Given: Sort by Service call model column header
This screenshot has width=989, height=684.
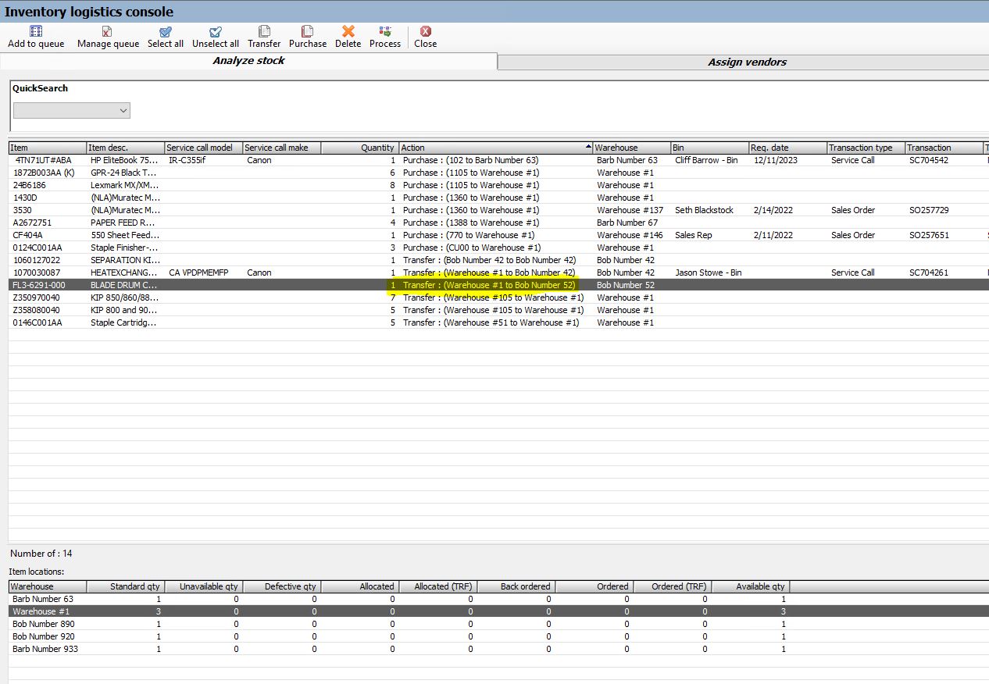Looking at the screenshot, I should click(x=204, y=148).
